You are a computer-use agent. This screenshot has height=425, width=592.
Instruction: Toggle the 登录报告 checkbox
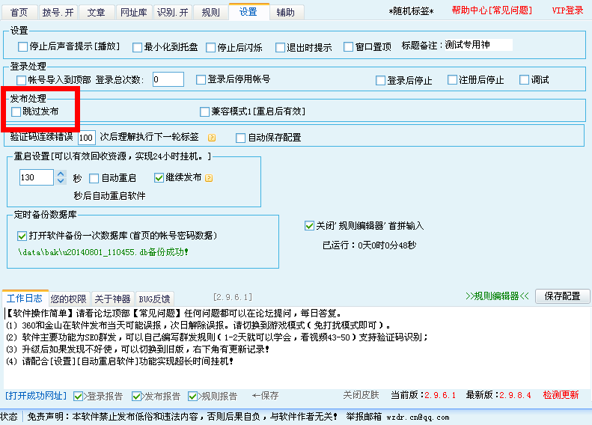[x=78, y=397]
